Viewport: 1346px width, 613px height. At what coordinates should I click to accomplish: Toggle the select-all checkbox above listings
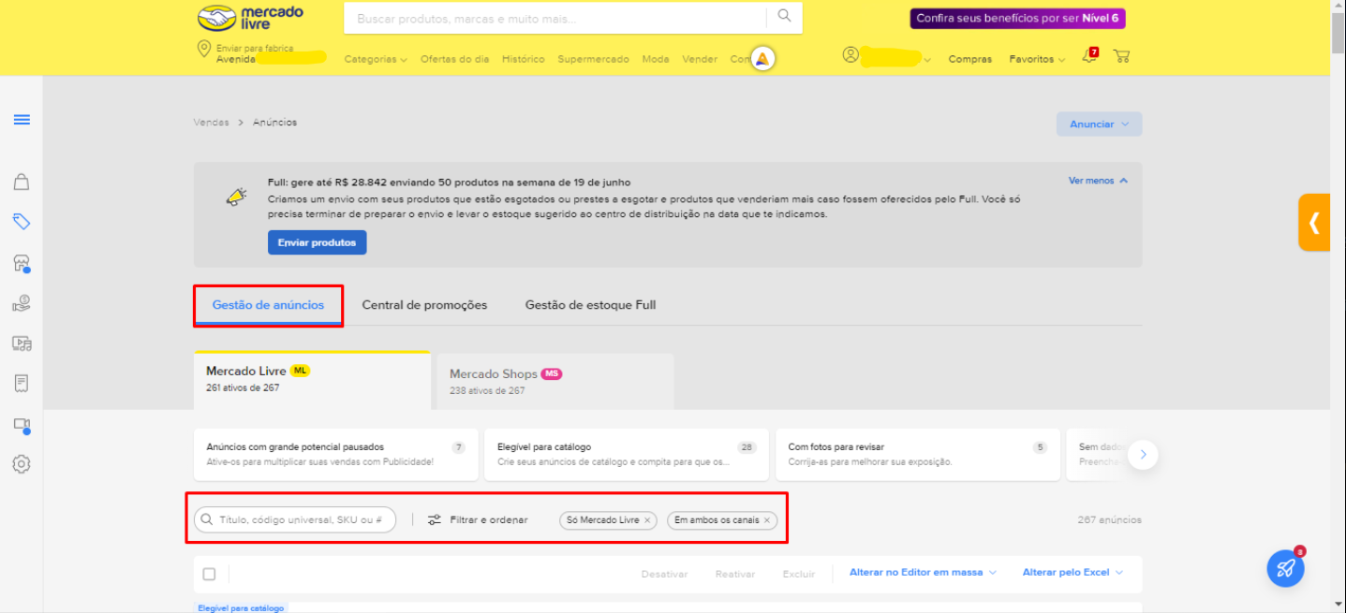pyautogui.click(x=209, y=574)
